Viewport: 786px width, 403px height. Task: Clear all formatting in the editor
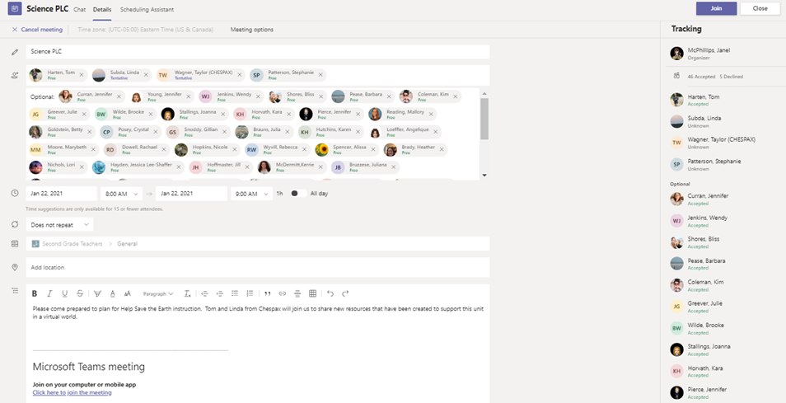187,293
